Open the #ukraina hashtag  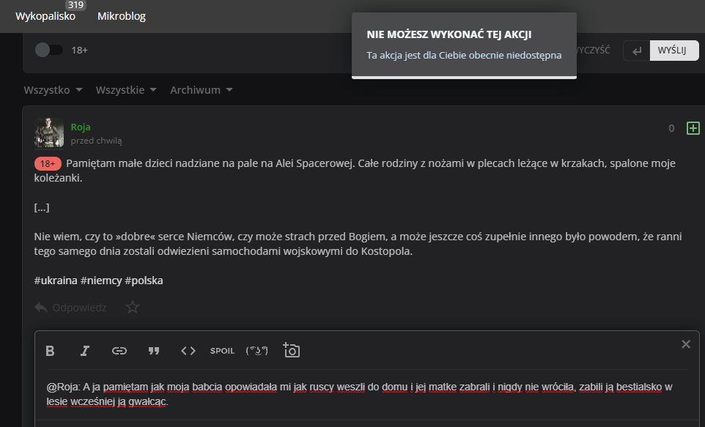point(56,281)
